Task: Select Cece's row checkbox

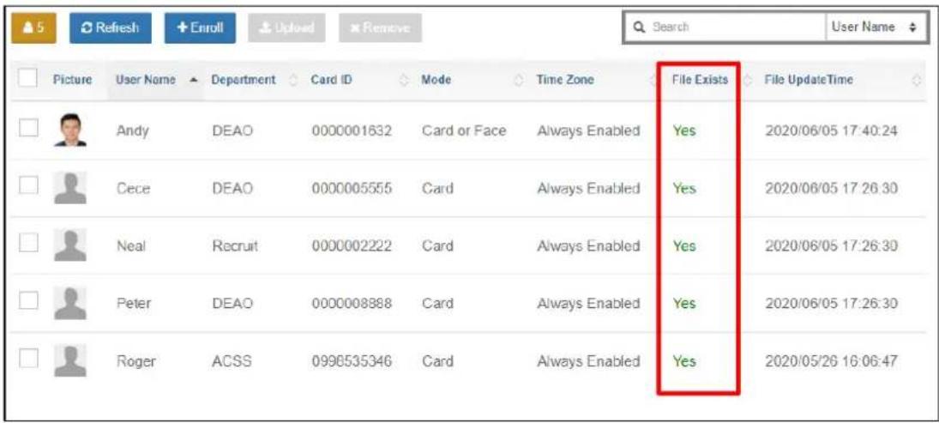Action: click(x=28, y=187)
